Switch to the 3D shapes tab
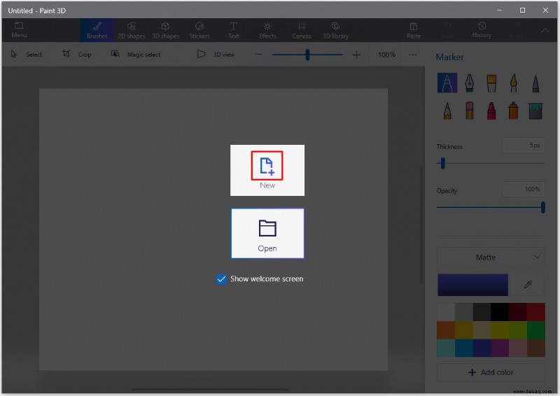This screenshot has width=560, height=396. pos(165,30)
